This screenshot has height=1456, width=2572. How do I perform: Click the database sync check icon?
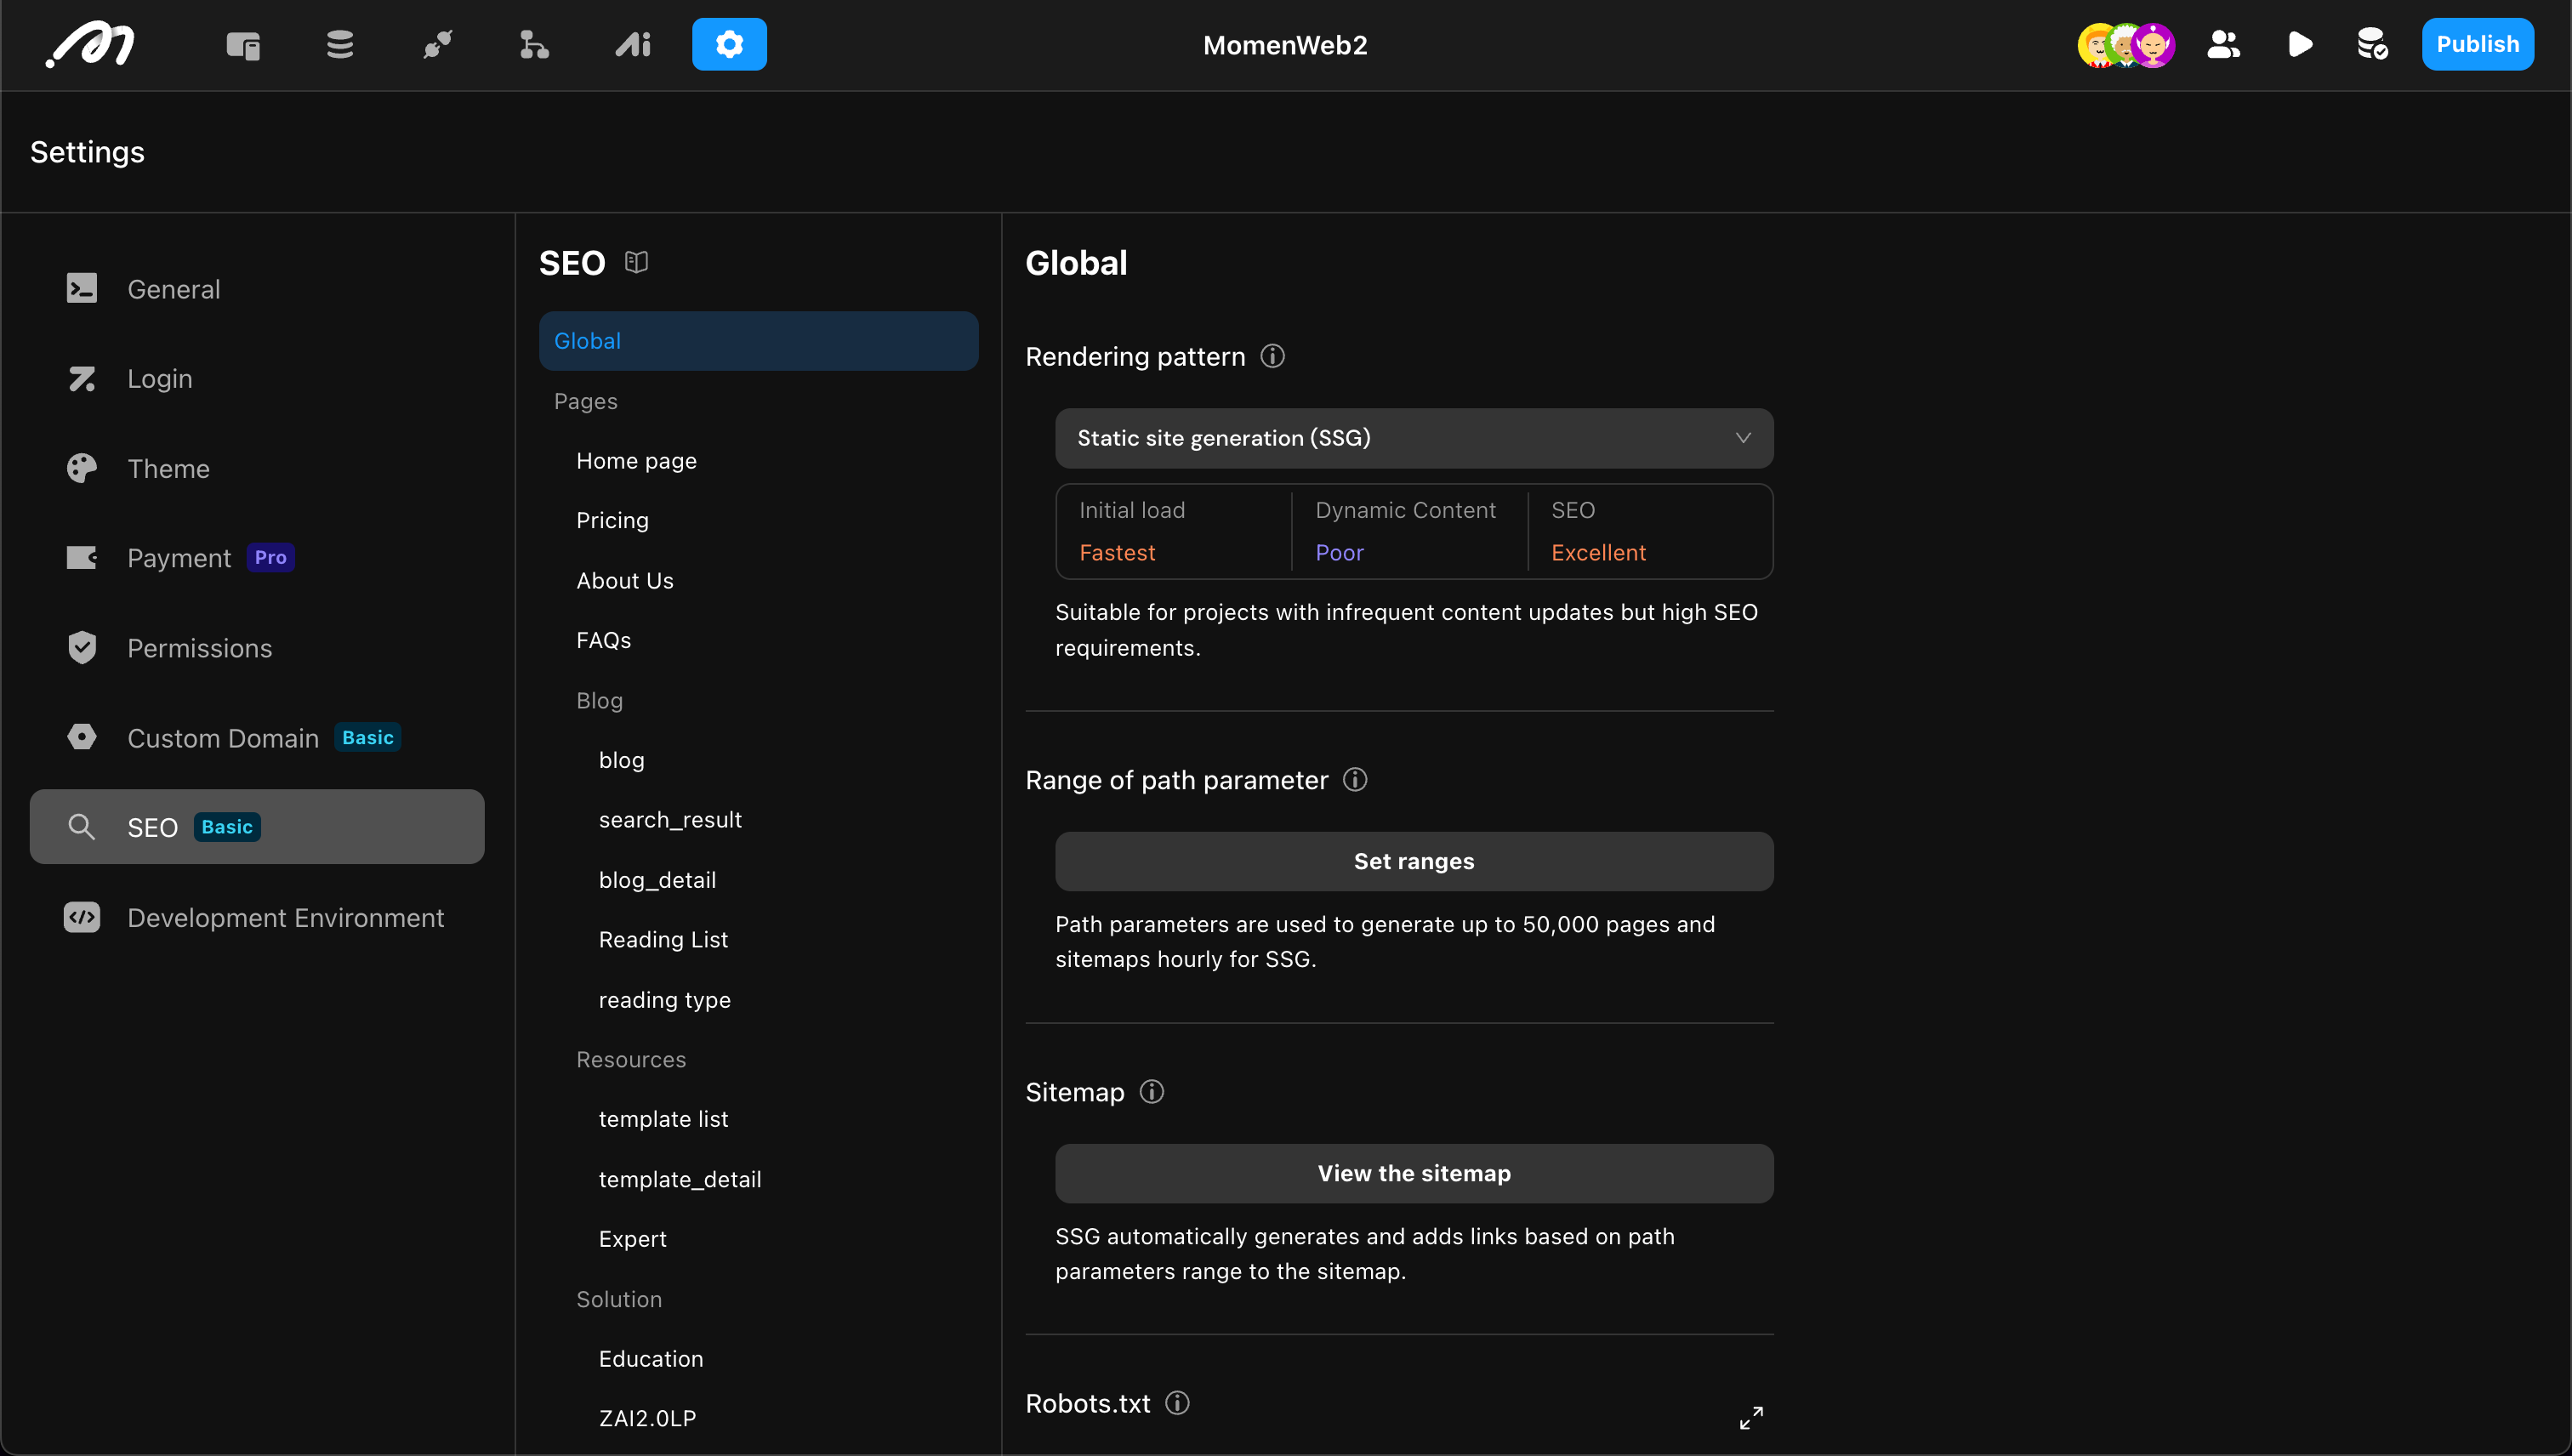[2373, 45]
